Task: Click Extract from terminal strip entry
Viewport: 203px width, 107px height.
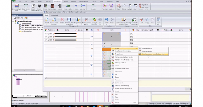Action: pos(124,88)
